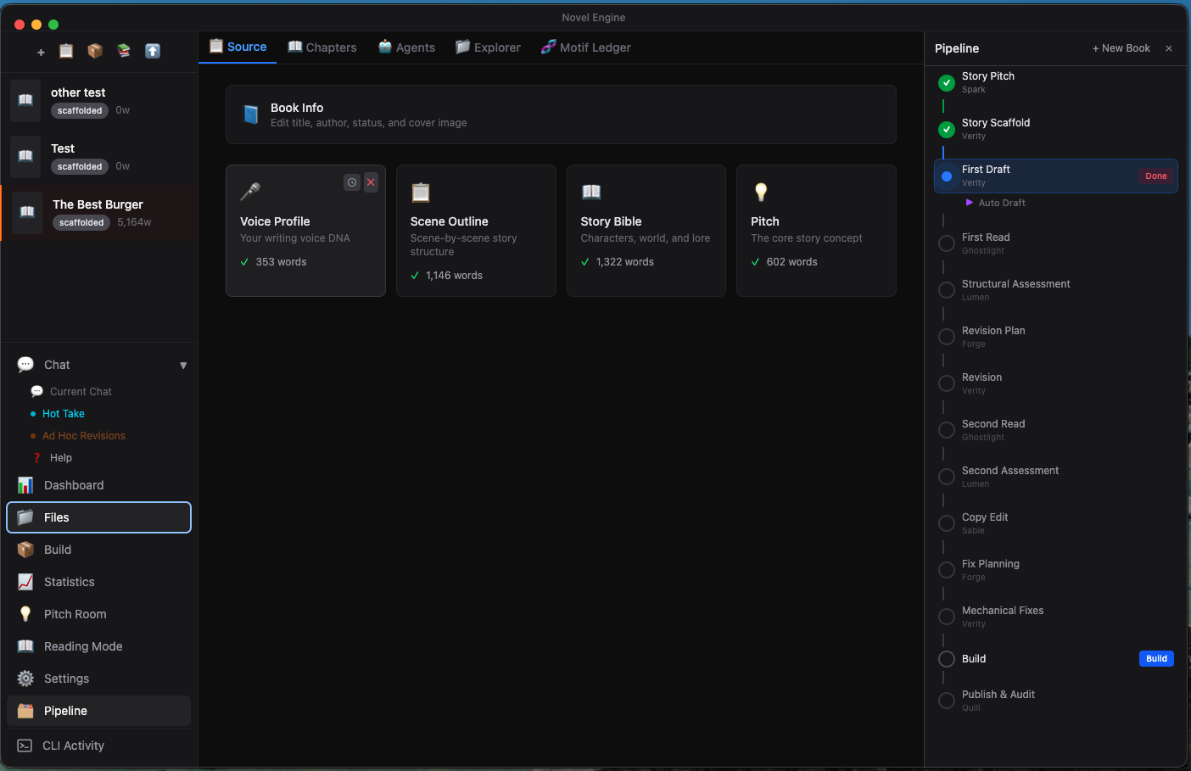1191x771 pixels.
Task: Click the Chat speech bubble icon
Action: tap(25, 365)
